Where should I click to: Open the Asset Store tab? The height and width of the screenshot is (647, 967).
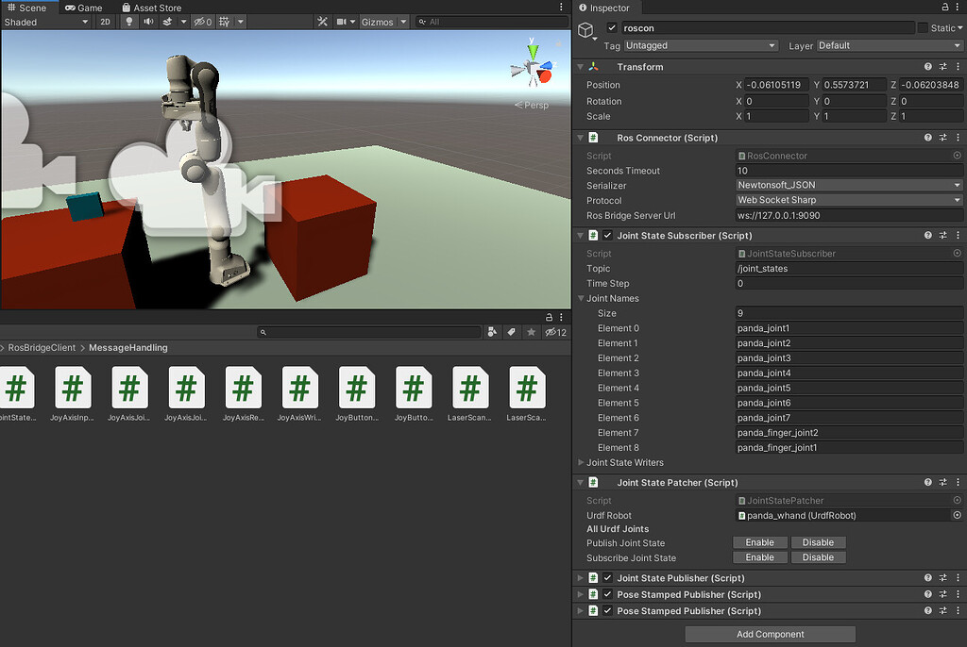151,7
